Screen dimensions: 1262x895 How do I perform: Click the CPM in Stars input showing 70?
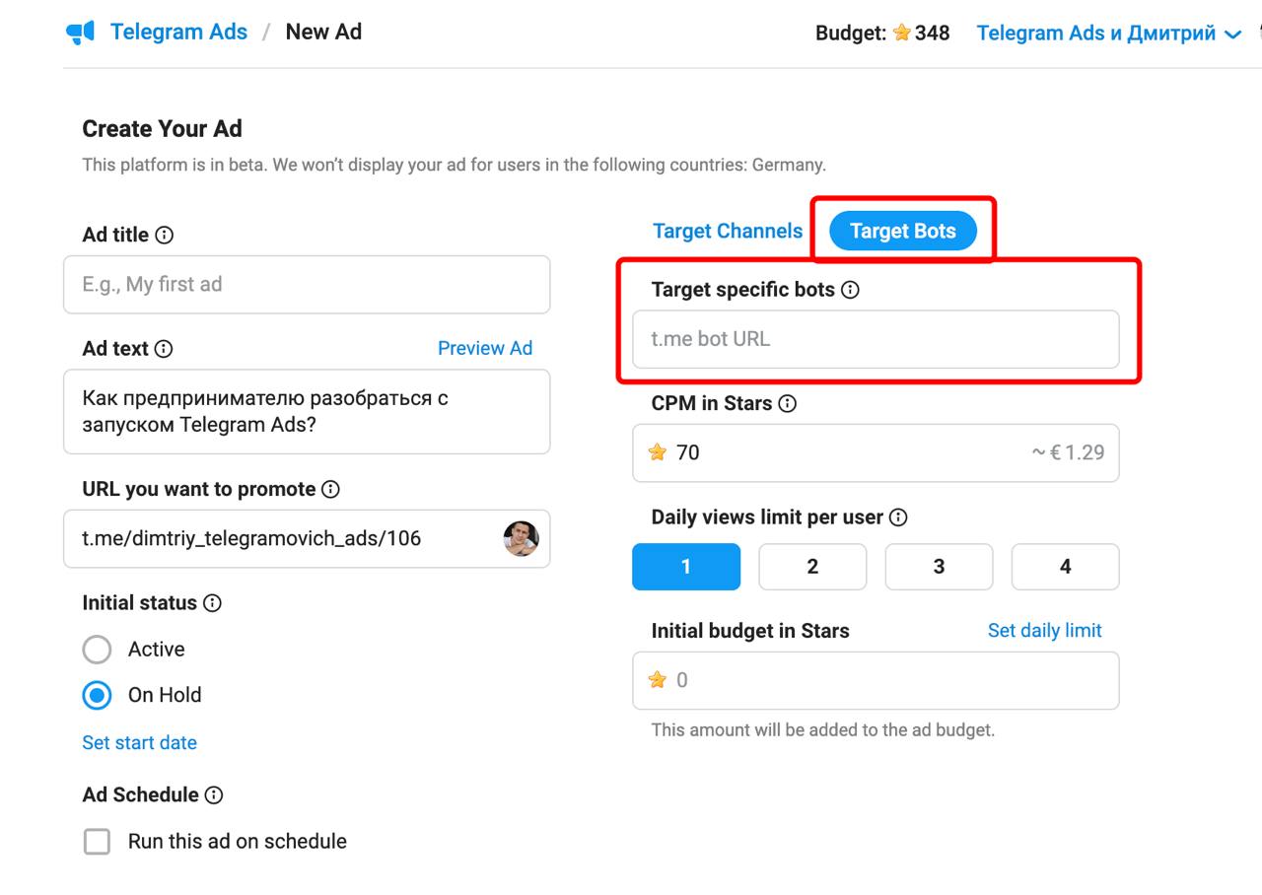[x=876, y=452]
